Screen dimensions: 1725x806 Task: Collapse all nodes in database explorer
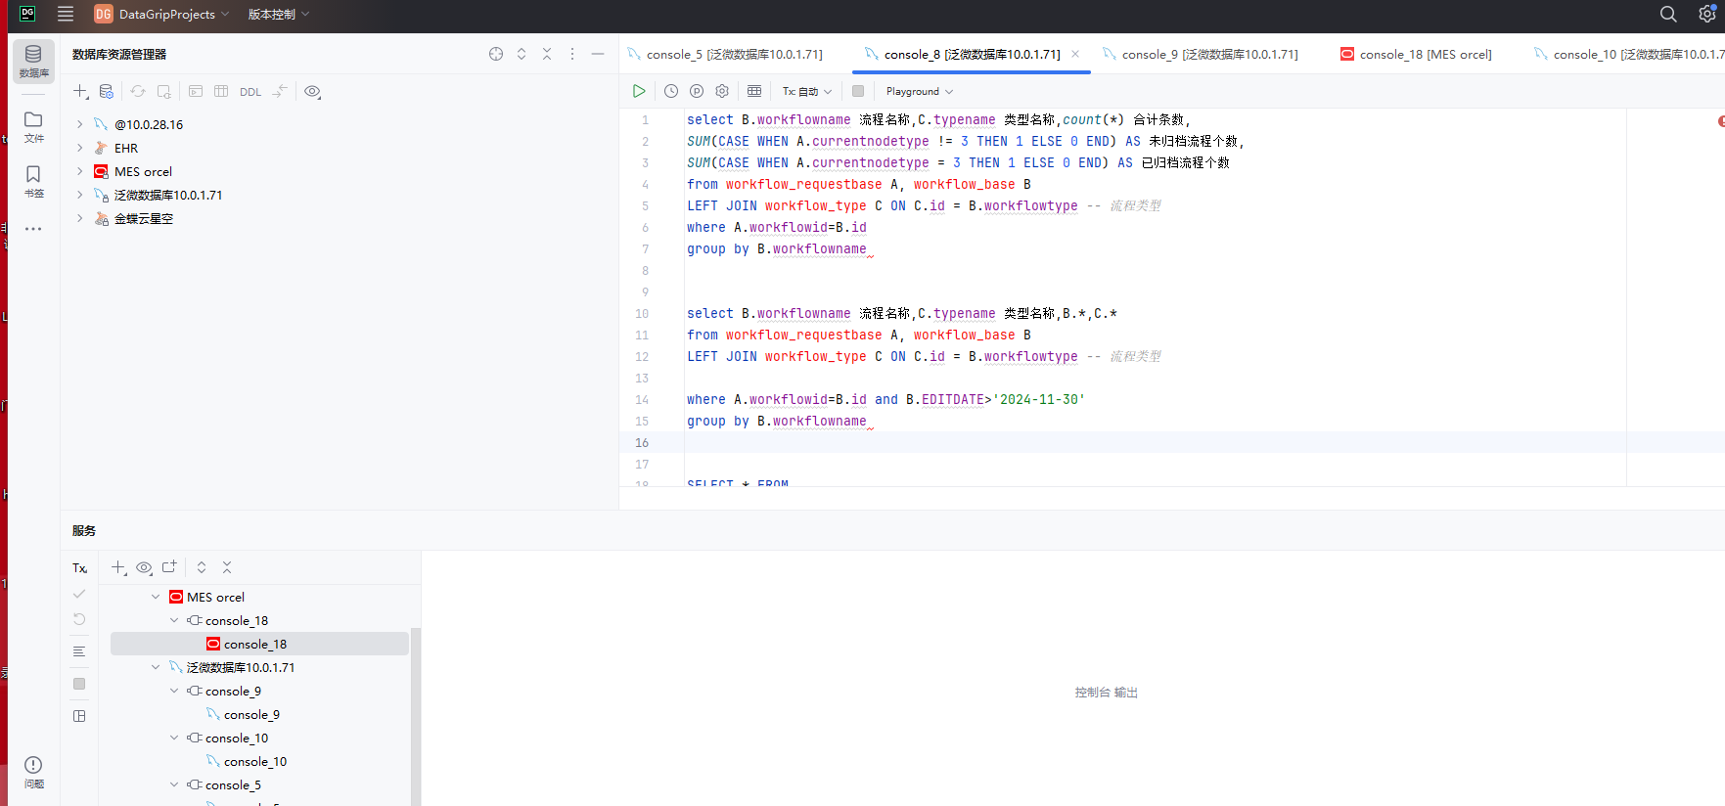547,54
